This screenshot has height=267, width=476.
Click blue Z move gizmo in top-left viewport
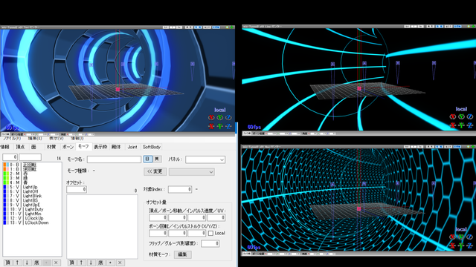tap(228, 126)
